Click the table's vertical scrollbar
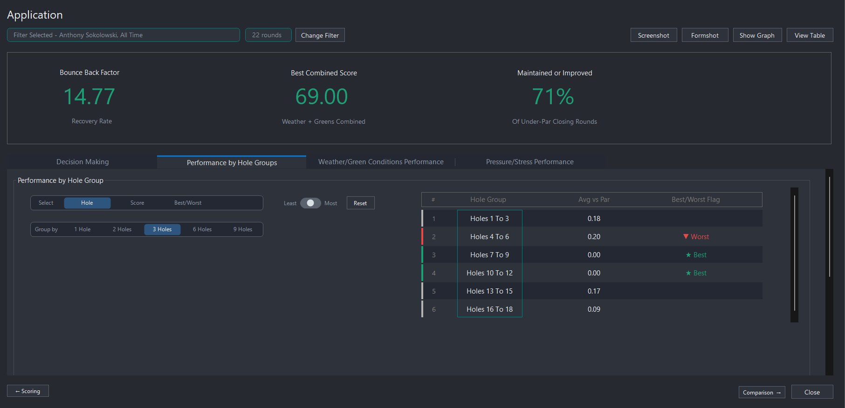 click(794, 254)
